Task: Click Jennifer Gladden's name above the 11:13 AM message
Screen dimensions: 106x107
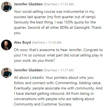Action: tap(28, 4)
